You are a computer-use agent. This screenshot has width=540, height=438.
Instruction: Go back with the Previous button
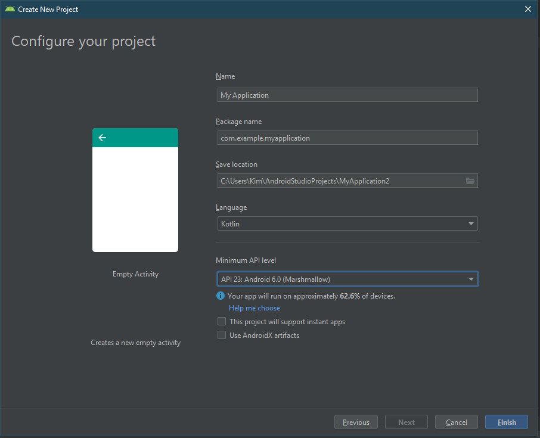[x=356, y=422]
